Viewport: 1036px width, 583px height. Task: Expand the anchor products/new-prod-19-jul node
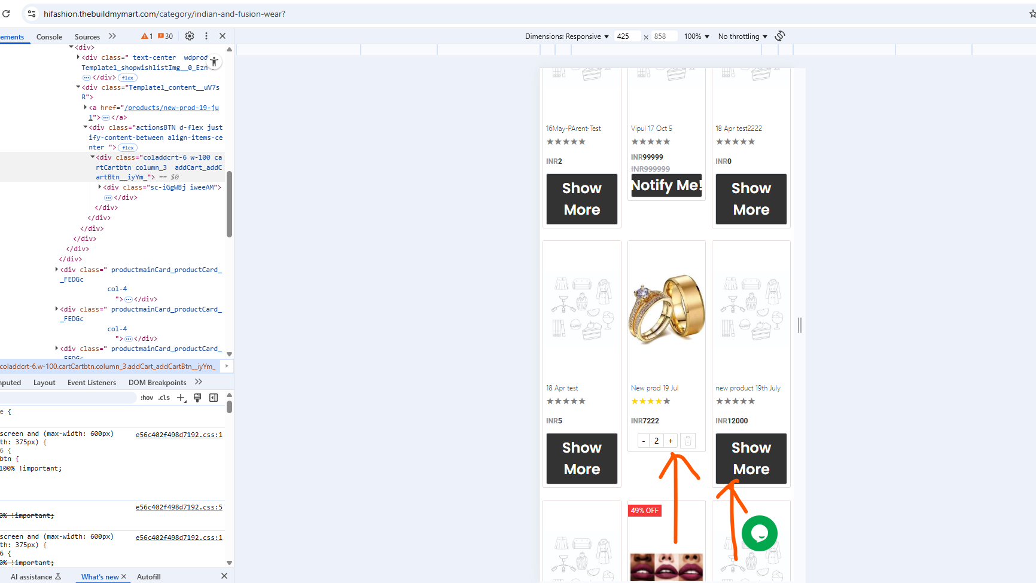(x=86, y=108)
